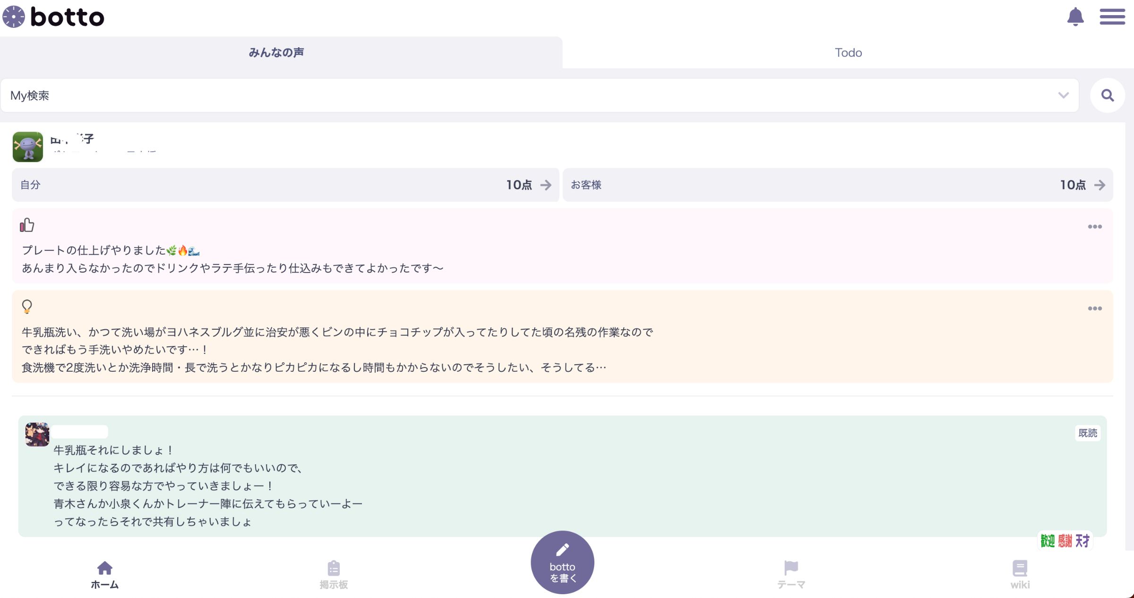Select the 掲示板 clipboard icon
1134x598 pixels.
tap(334, 567)
